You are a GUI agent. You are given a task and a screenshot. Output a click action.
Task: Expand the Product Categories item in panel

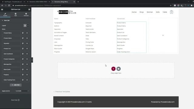coord(12,59)
